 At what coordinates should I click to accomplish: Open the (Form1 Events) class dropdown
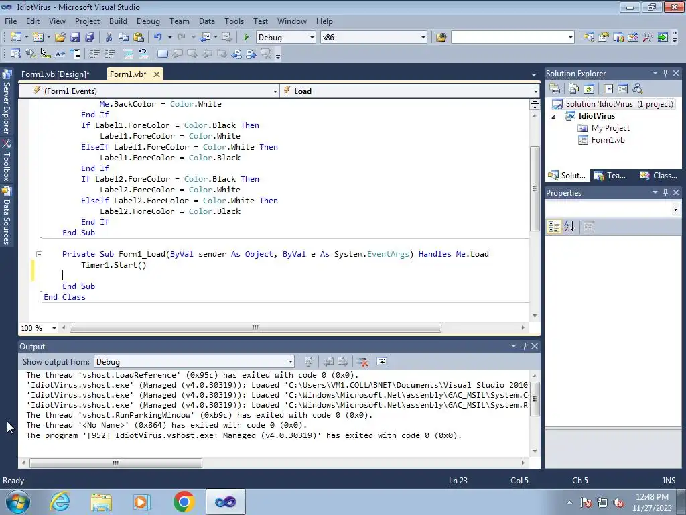275,91
